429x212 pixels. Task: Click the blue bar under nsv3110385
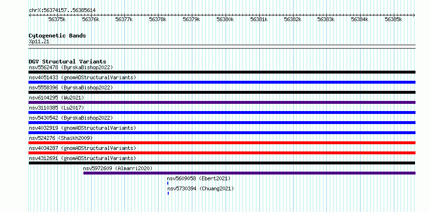coord(222,112)
